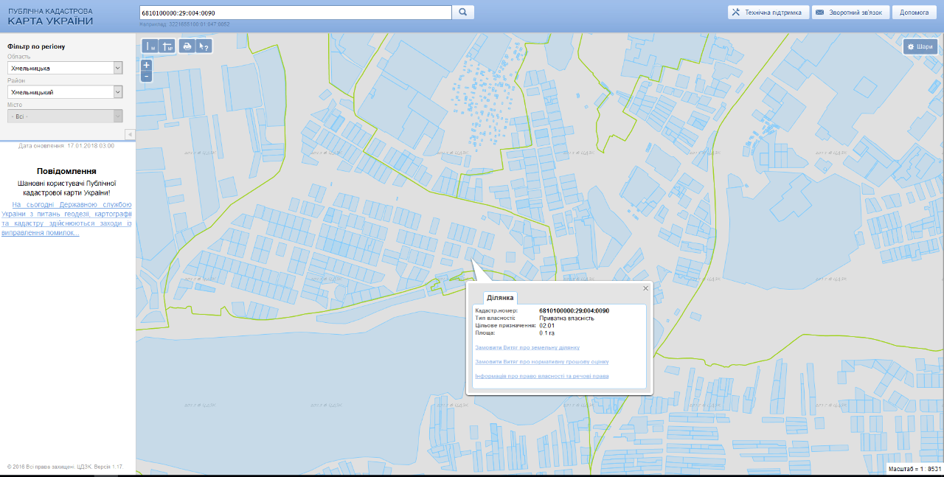
Task: Click the Цільове призначення label
Action: click(x=505, y=325)
